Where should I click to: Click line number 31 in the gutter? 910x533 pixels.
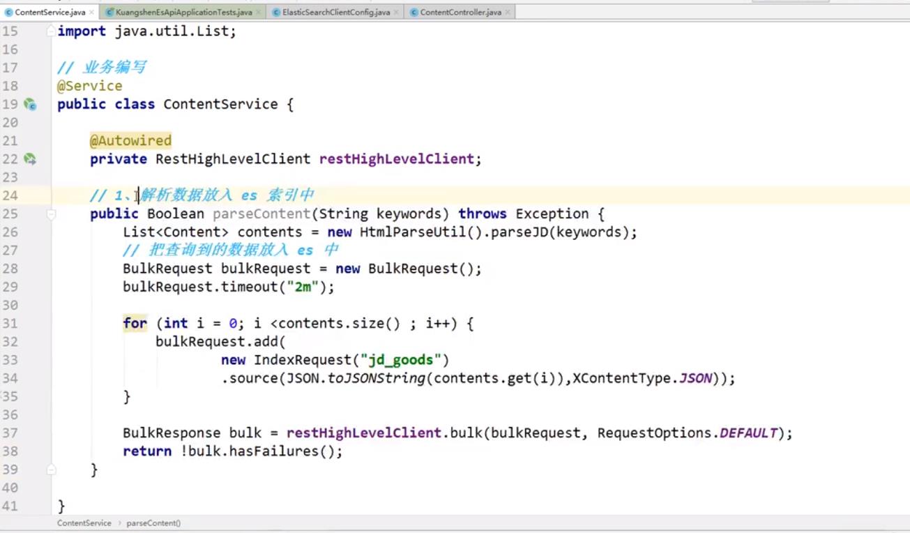pos(10,324)
